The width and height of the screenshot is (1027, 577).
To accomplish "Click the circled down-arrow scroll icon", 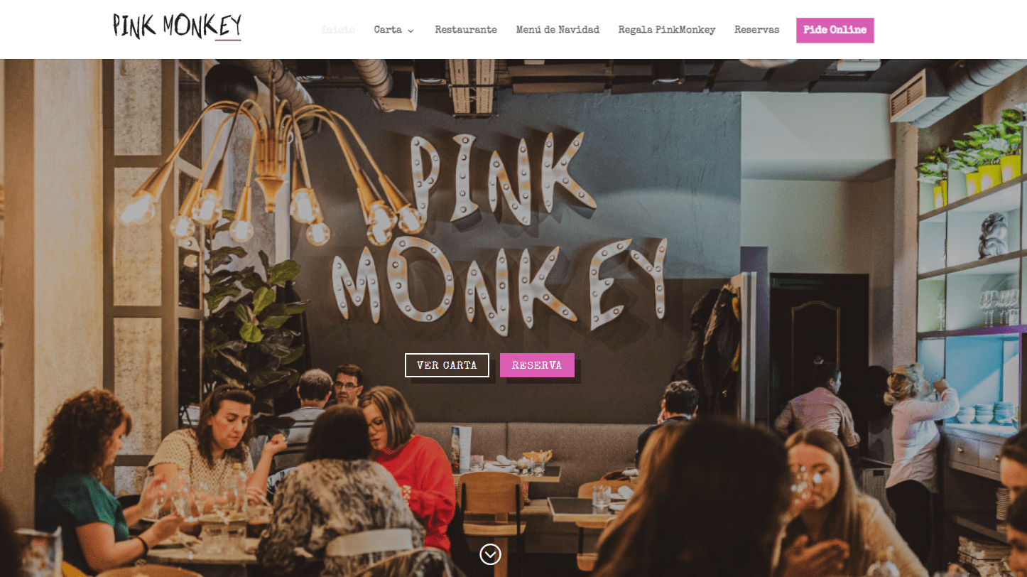I will click(x=490, y=554).
